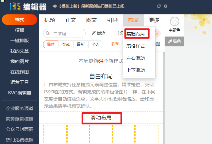Select the 最新 filter
This screenshot has width=212, height=144.
pyautogui.click(x=81, y=44)
